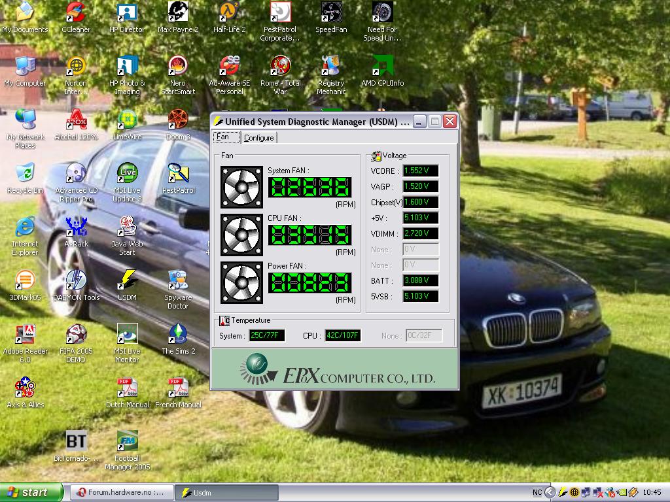The image size is (670, 502).
Task: Click the Power FAN fan image
Action: [x=241, y=282]
